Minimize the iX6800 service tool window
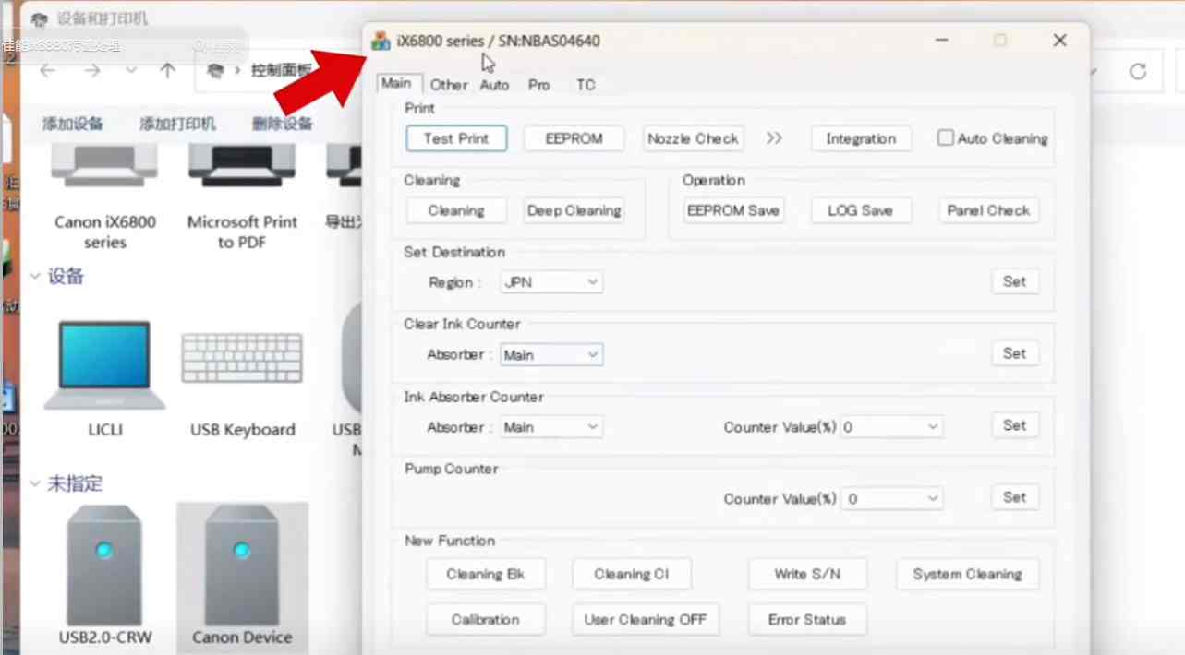 pos(941,41)
